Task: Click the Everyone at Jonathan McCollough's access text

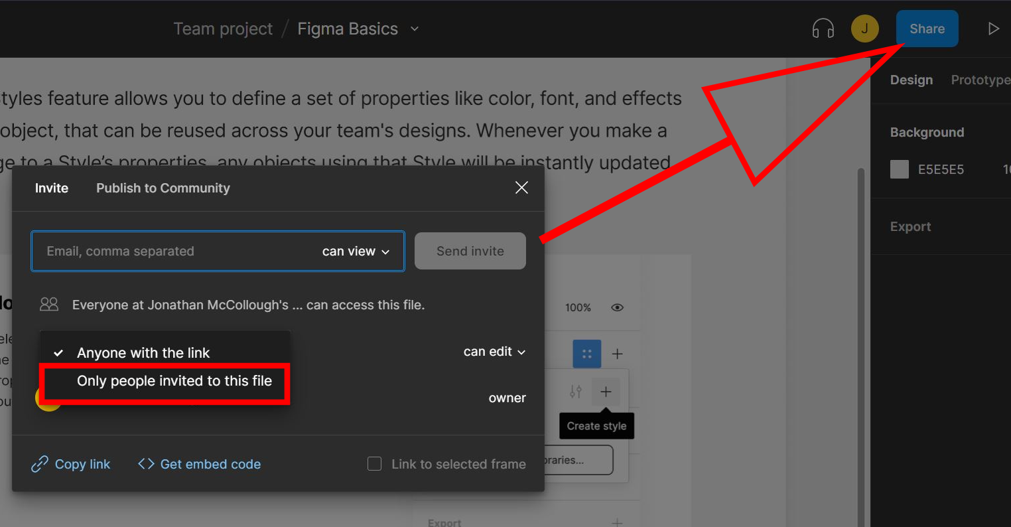Action: coord(248,305)
